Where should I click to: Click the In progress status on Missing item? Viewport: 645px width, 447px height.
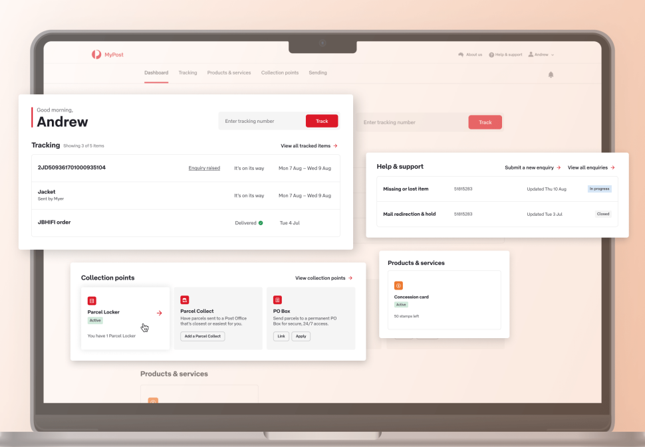tap(599, 189)
